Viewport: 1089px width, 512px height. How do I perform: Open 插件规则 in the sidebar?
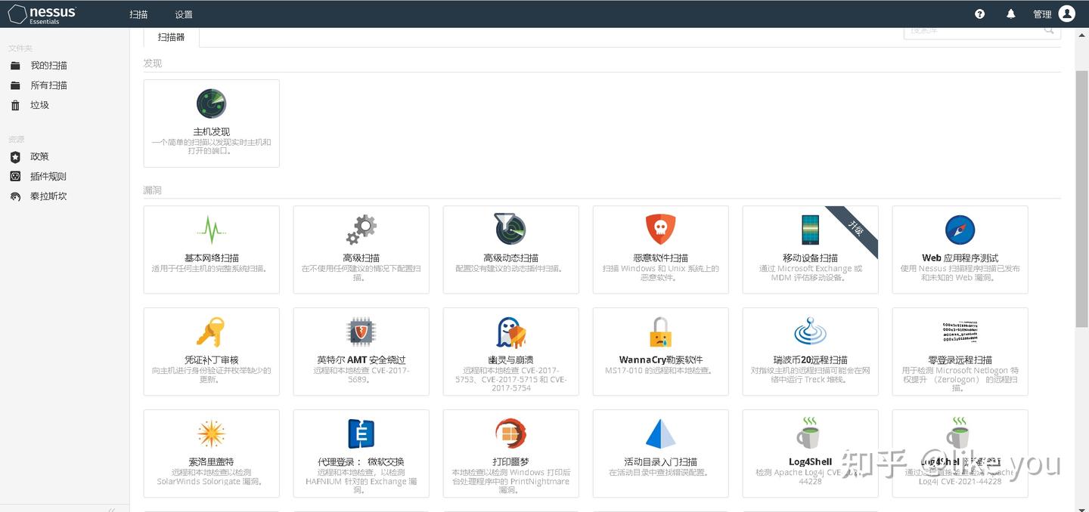coord(48,176)
